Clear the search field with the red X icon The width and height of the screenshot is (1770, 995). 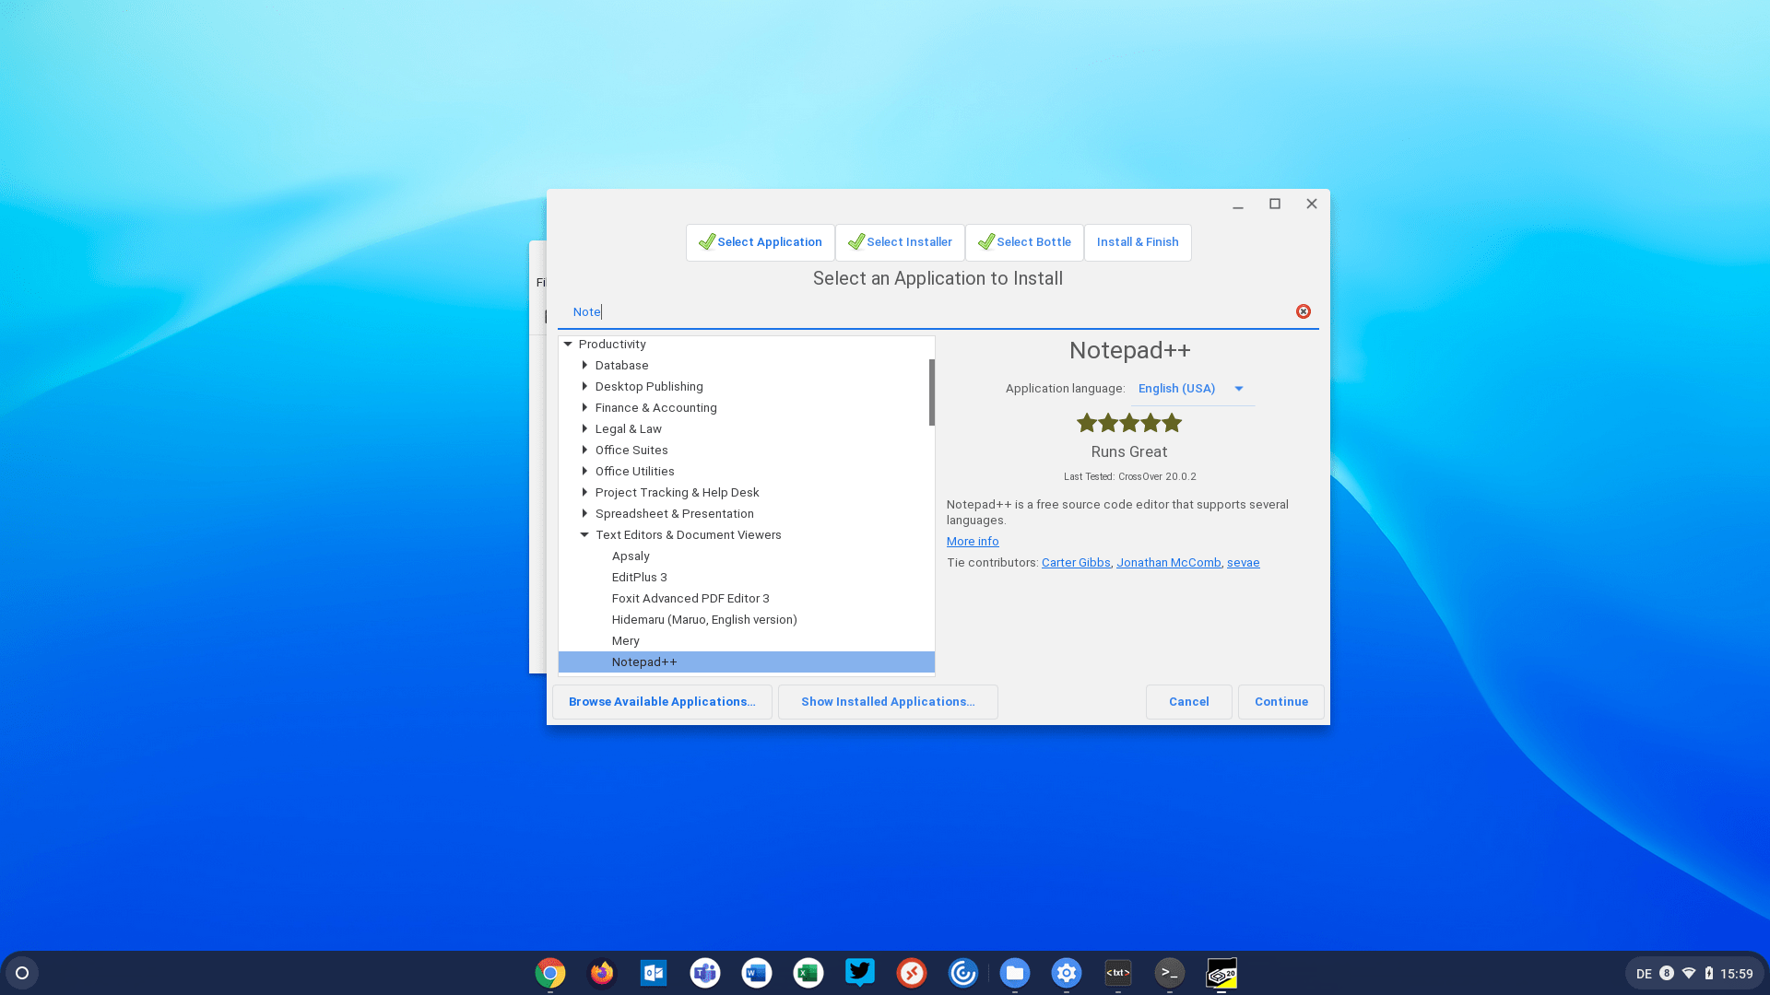click(1303, 311)
